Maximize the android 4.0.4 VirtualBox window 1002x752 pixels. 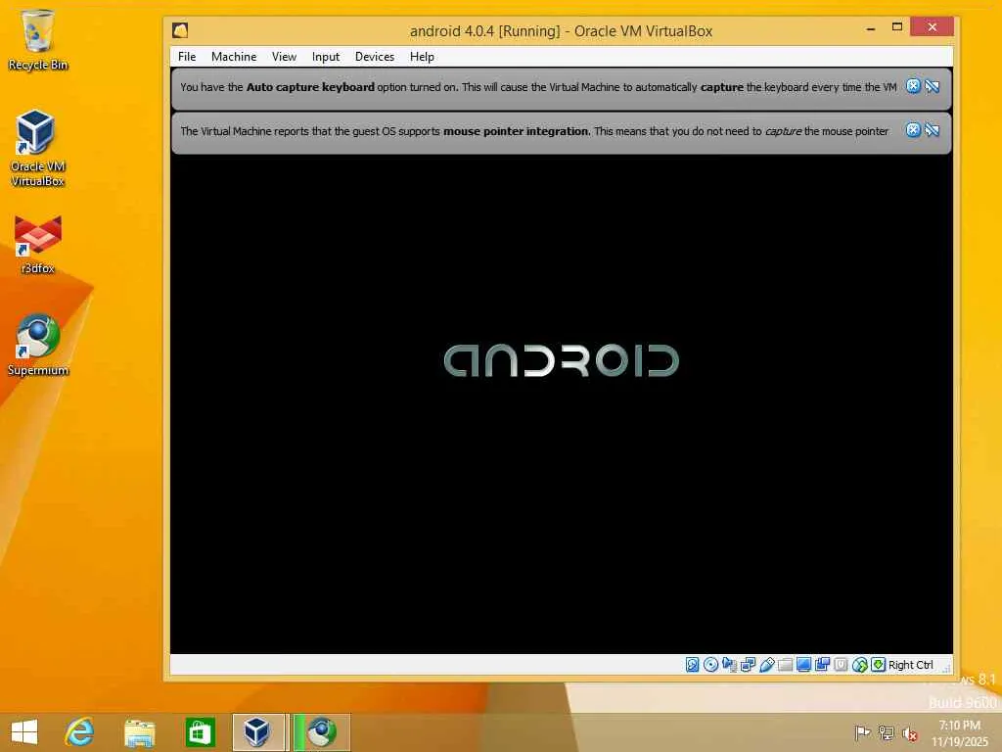pyautogui.click(x=897, y=26)
